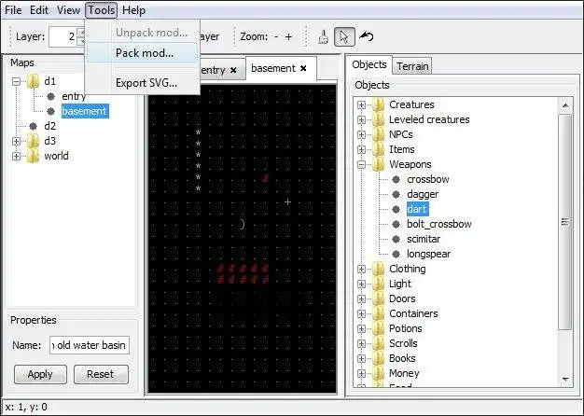584x416 pixels.
Task: Click the Potions folder icon
Action: tap(378, 328)
